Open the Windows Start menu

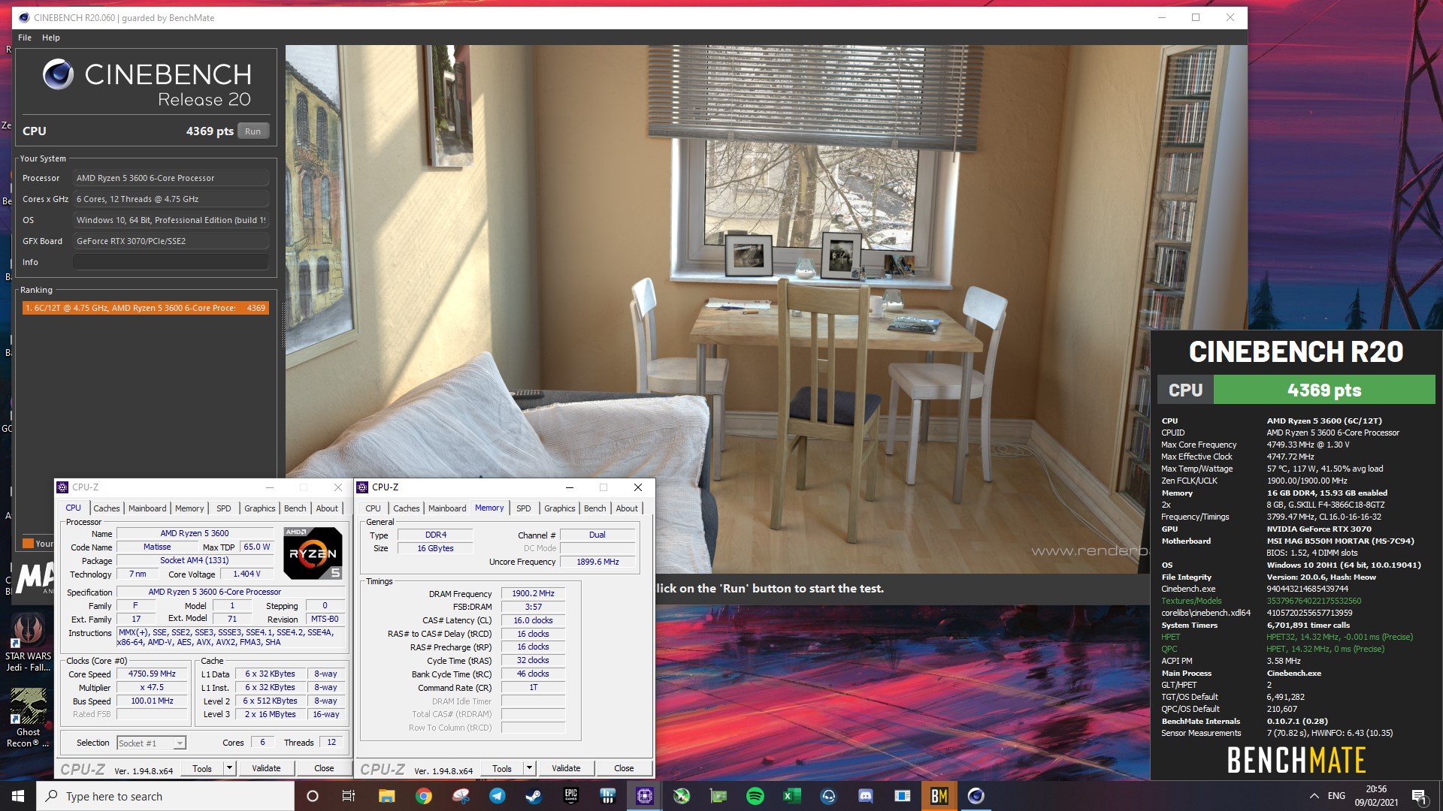click(x=18, y=796)
